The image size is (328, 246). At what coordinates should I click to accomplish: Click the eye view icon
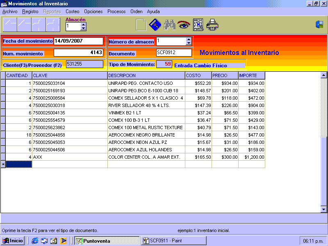[184, 25]
